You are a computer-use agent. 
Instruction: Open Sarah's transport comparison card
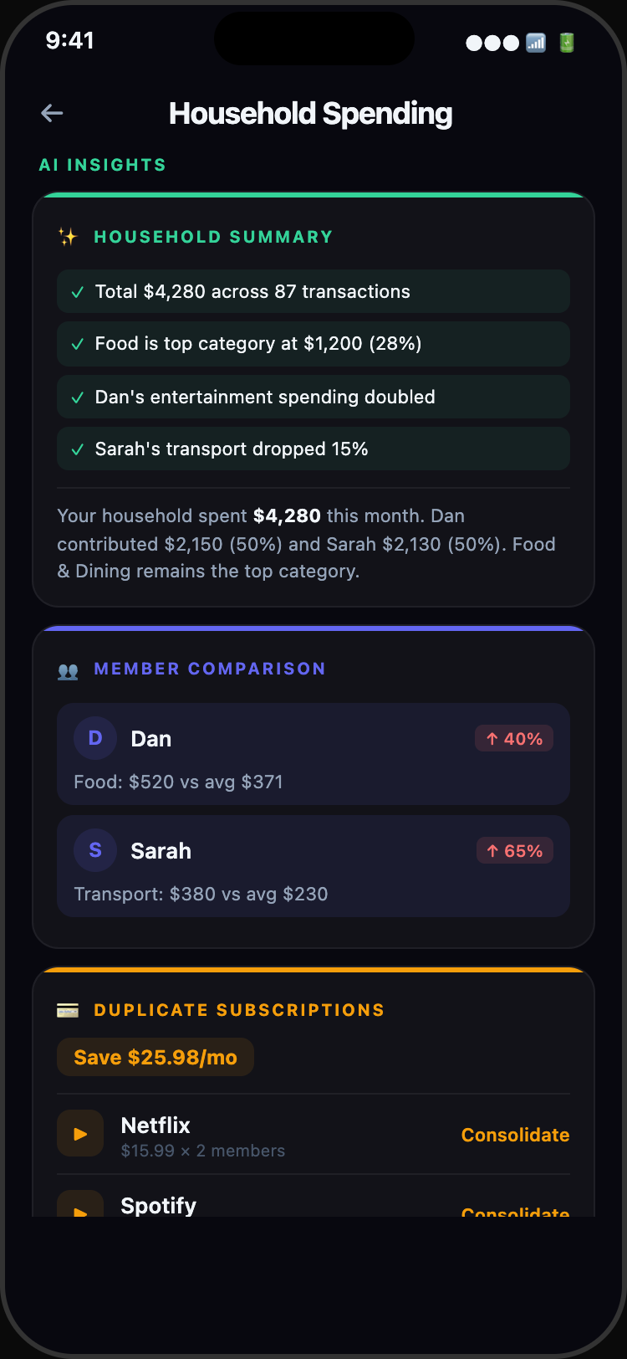(x=313, y=867)
